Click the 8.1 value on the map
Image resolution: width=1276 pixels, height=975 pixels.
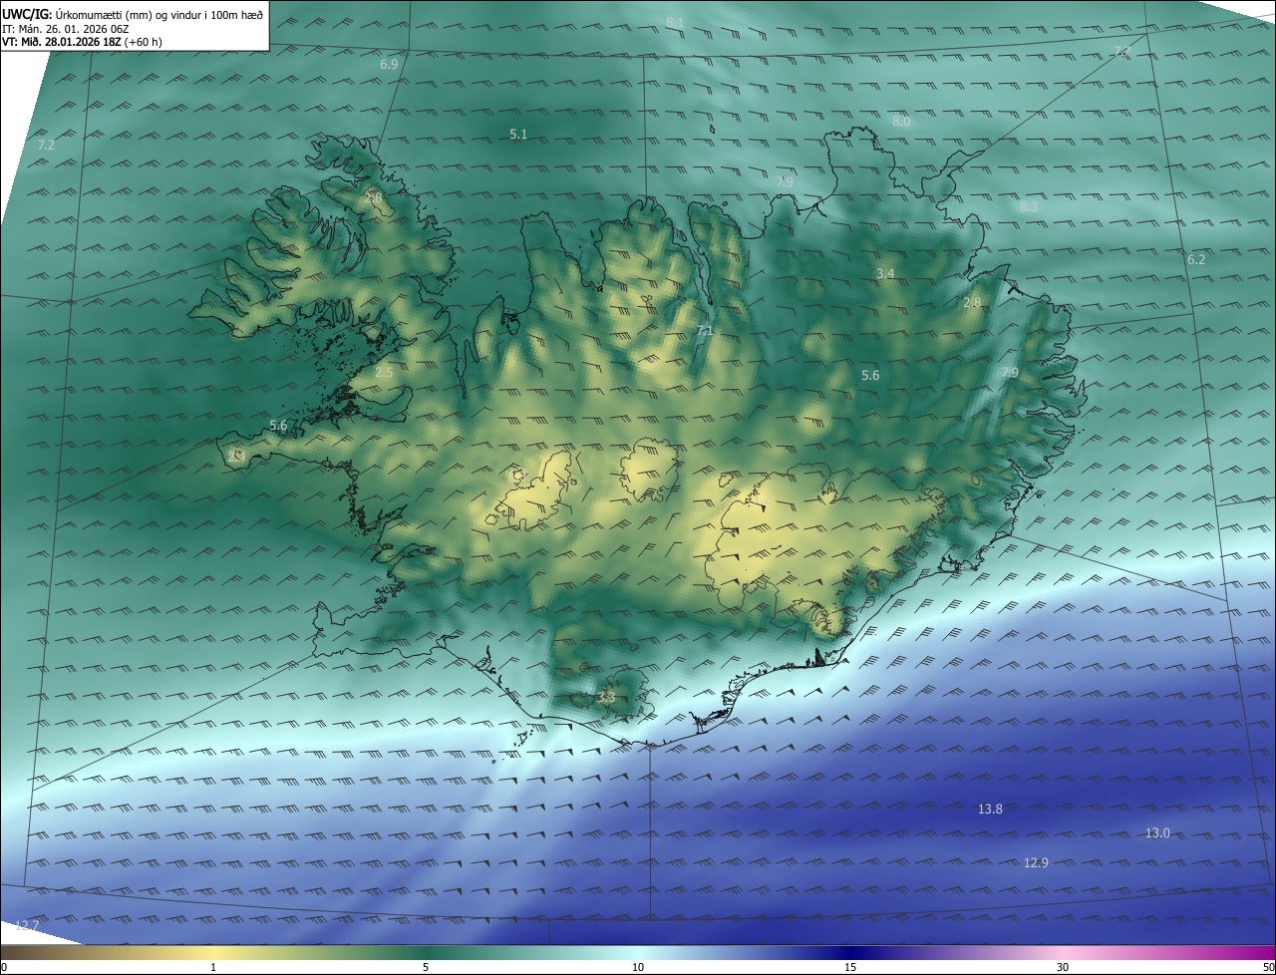(675, 22)
